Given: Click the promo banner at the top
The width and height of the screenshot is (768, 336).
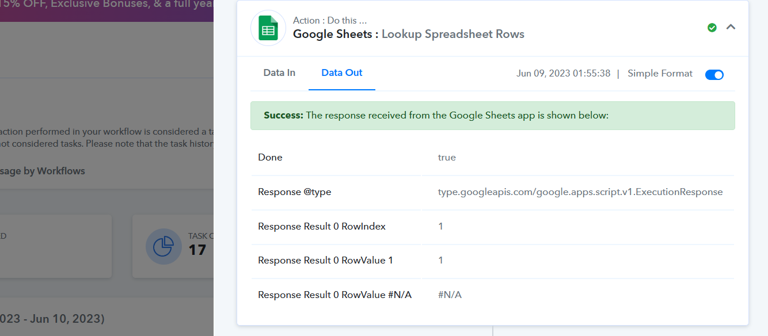Looking at the screenshot, I should pyautogui.click(x=107, y=11).
